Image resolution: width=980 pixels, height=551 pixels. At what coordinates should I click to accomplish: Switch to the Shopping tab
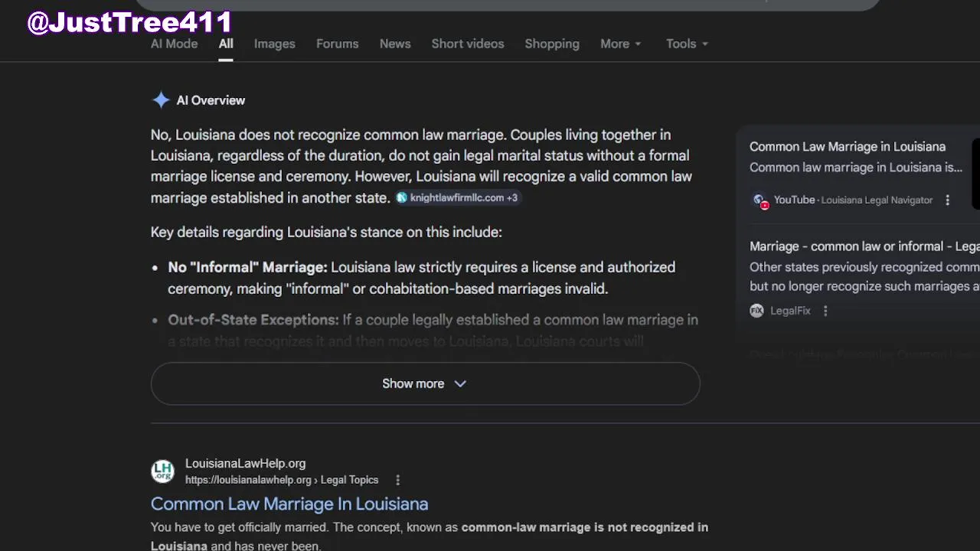click(x=552, y=44)
